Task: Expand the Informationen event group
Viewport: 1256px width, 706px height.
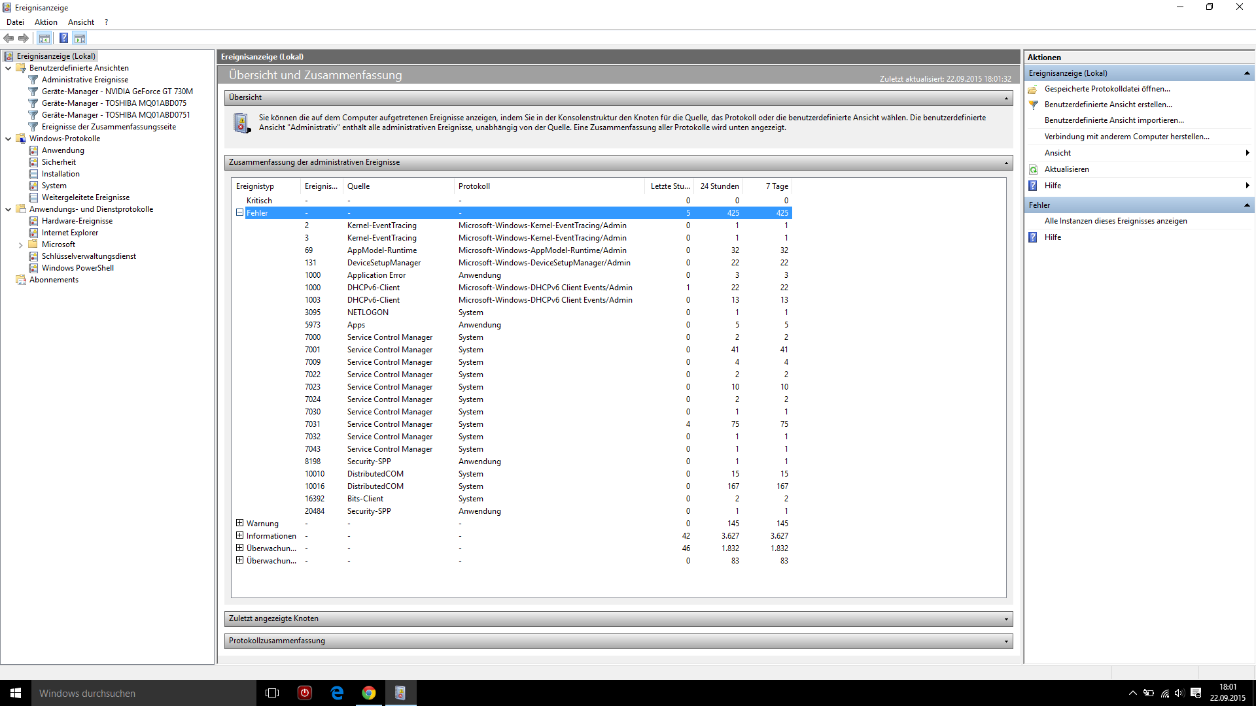Action: (x=239, y=535)
